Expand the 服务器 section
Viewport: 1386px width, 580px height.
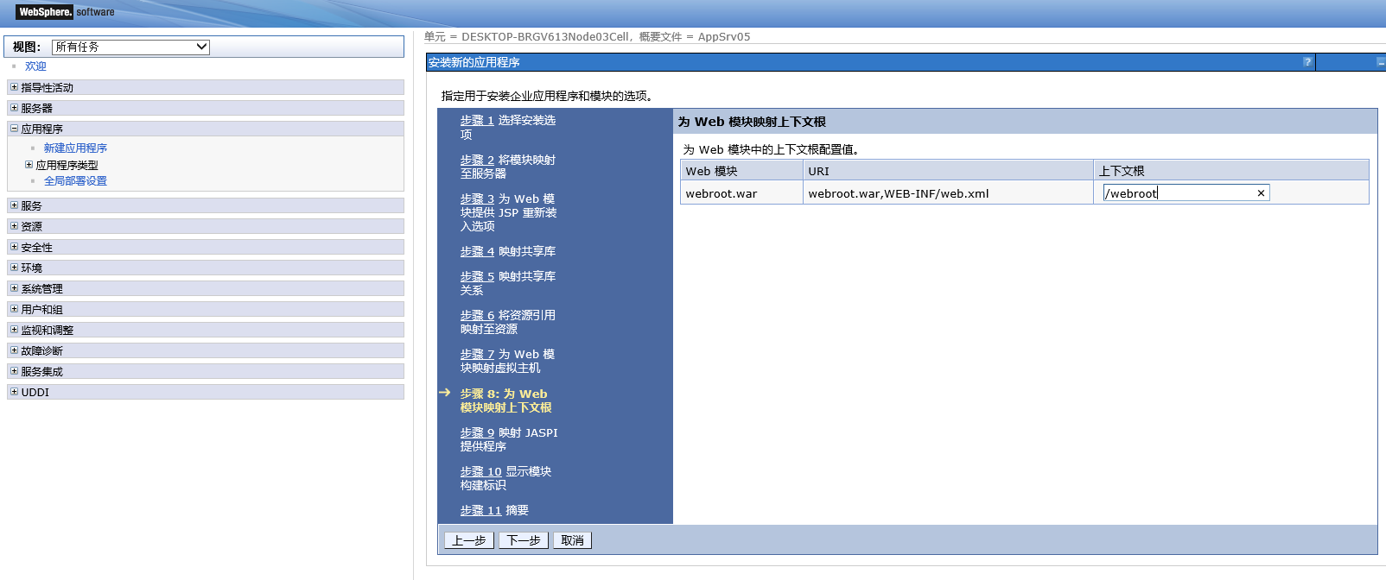14,108
